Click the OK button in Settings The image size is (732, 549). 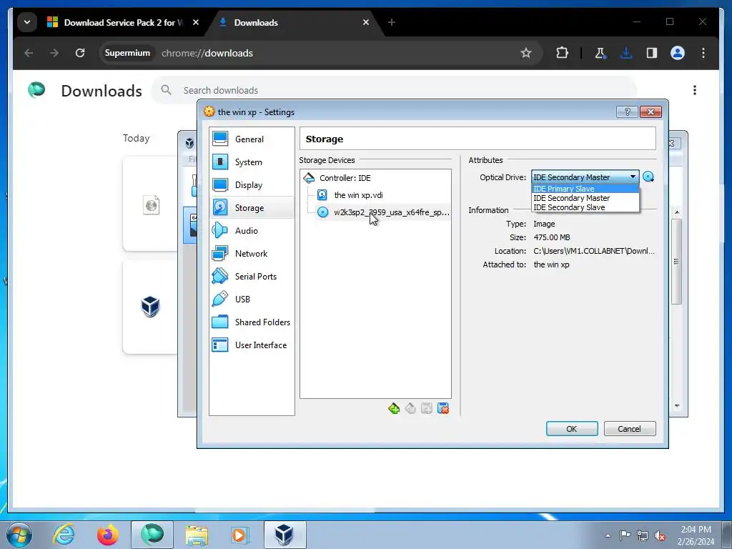pos(572,429)
